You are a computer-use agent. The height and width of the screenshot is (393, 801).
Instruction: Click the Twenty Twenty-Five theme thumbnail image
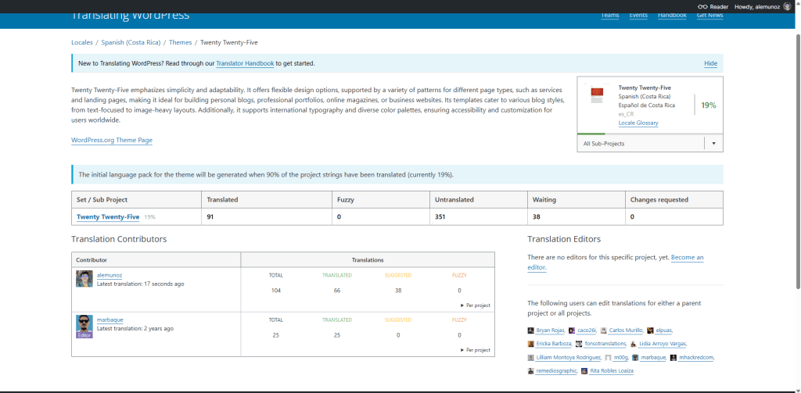597,95
